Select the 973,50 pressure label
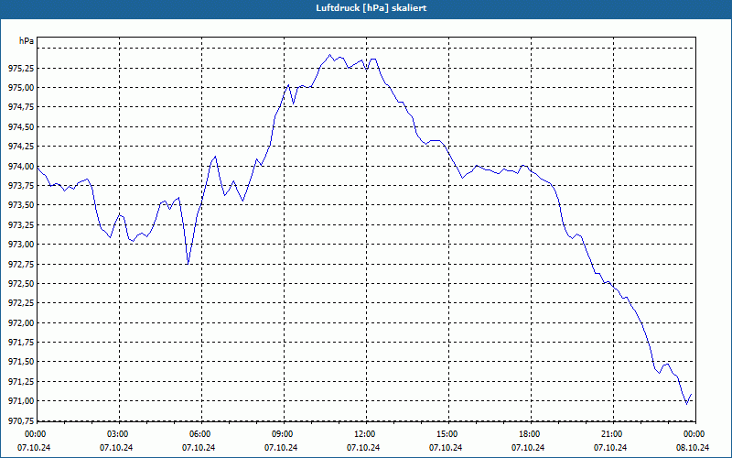The height and width of the screenshot is (458, 732). (21, 205)
